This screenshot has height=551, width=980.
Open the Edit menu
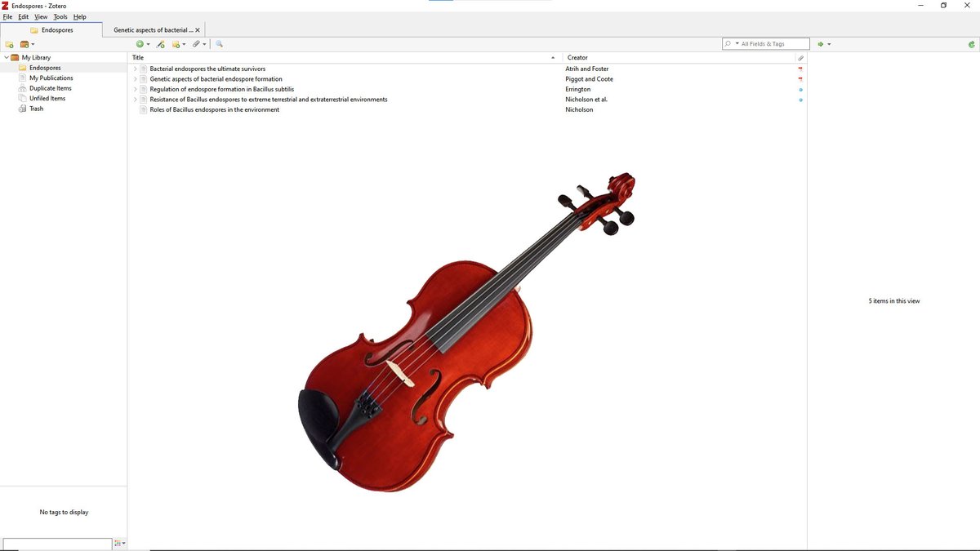coord(24,16)
